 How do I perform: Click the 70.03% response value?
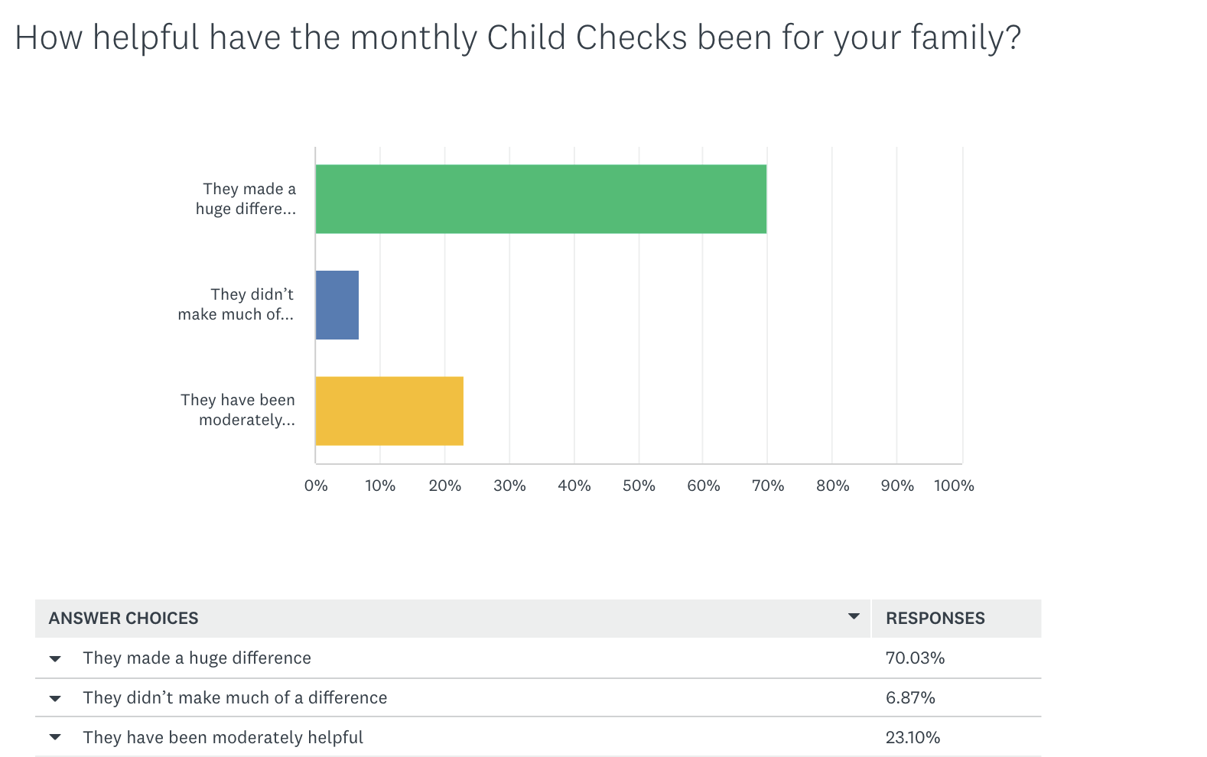coord(915,658)
